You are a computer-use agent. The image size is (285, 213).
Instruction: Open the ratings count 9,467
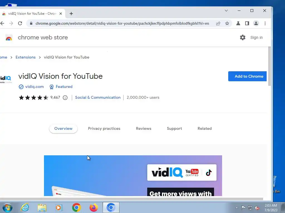55,97
